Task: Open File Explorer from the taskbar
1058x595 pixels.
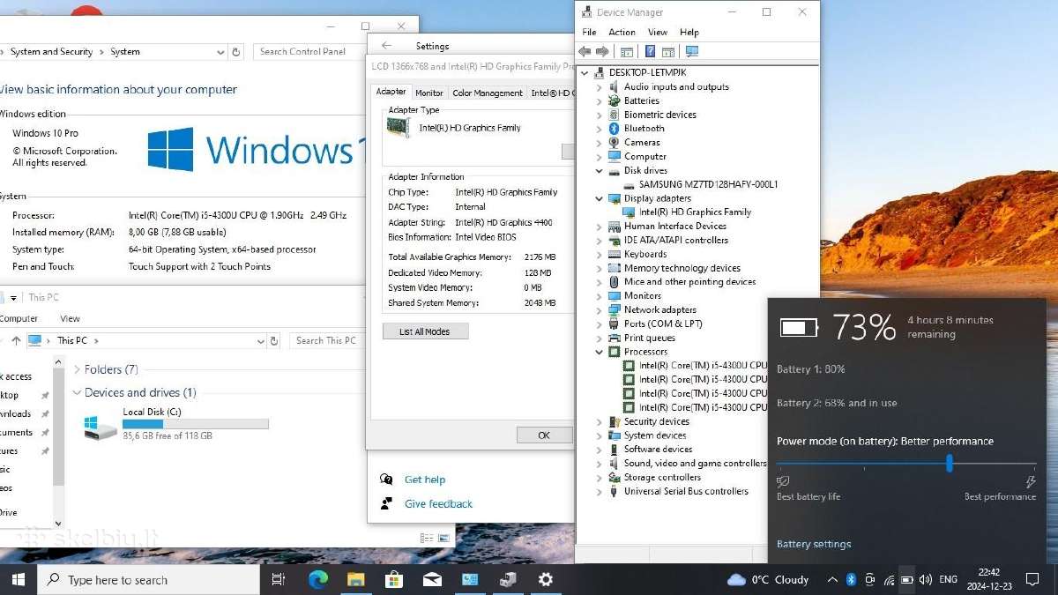Action: tap(355, 579)
